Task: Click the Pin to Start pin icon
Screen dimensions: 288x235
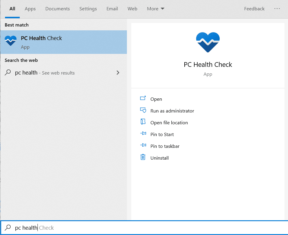Action: [x=143, y=134]
